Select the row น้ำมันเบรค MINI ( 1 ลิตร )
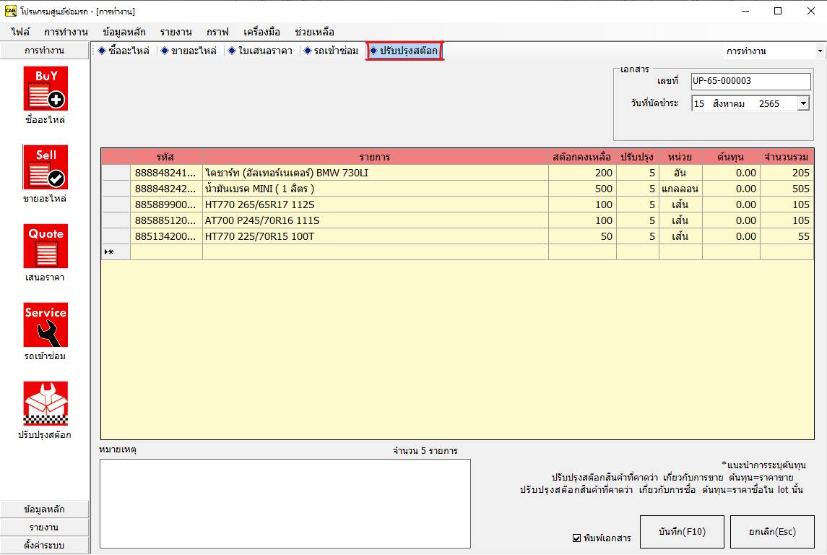This screenshot has height=555, width=827. click(x=457, y=189)
